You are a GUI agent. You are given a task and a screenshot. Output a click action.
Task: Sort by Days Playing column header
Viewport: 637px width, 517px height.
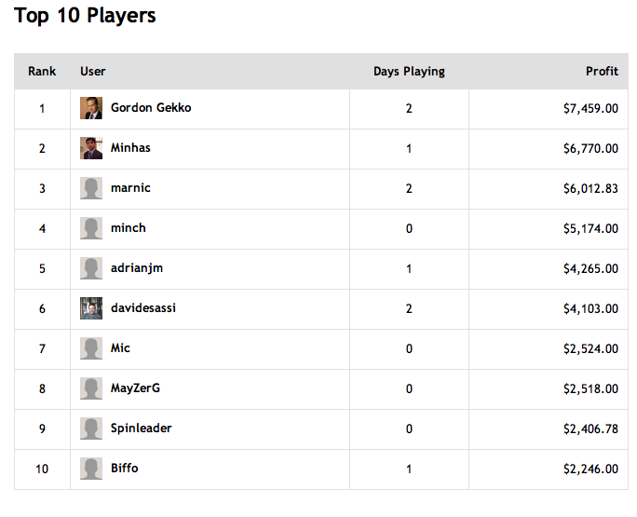(409, 71)
